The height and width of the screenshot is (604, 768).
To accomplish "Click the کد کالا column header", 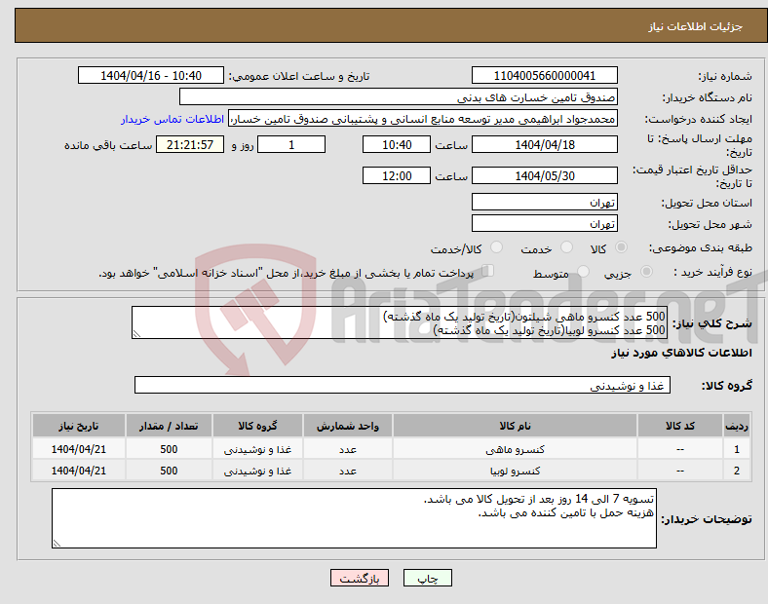I will click(x=680, y=426).
